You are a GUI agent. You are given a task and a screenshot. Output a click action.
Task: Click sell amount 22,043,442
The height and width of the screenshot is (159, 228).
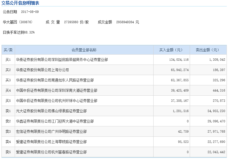(x=216, y=152)
